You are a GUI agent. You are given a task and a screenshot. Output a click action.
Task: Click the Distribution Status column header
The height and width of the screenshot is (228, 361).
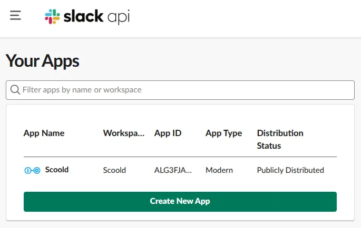pos(280,139)
